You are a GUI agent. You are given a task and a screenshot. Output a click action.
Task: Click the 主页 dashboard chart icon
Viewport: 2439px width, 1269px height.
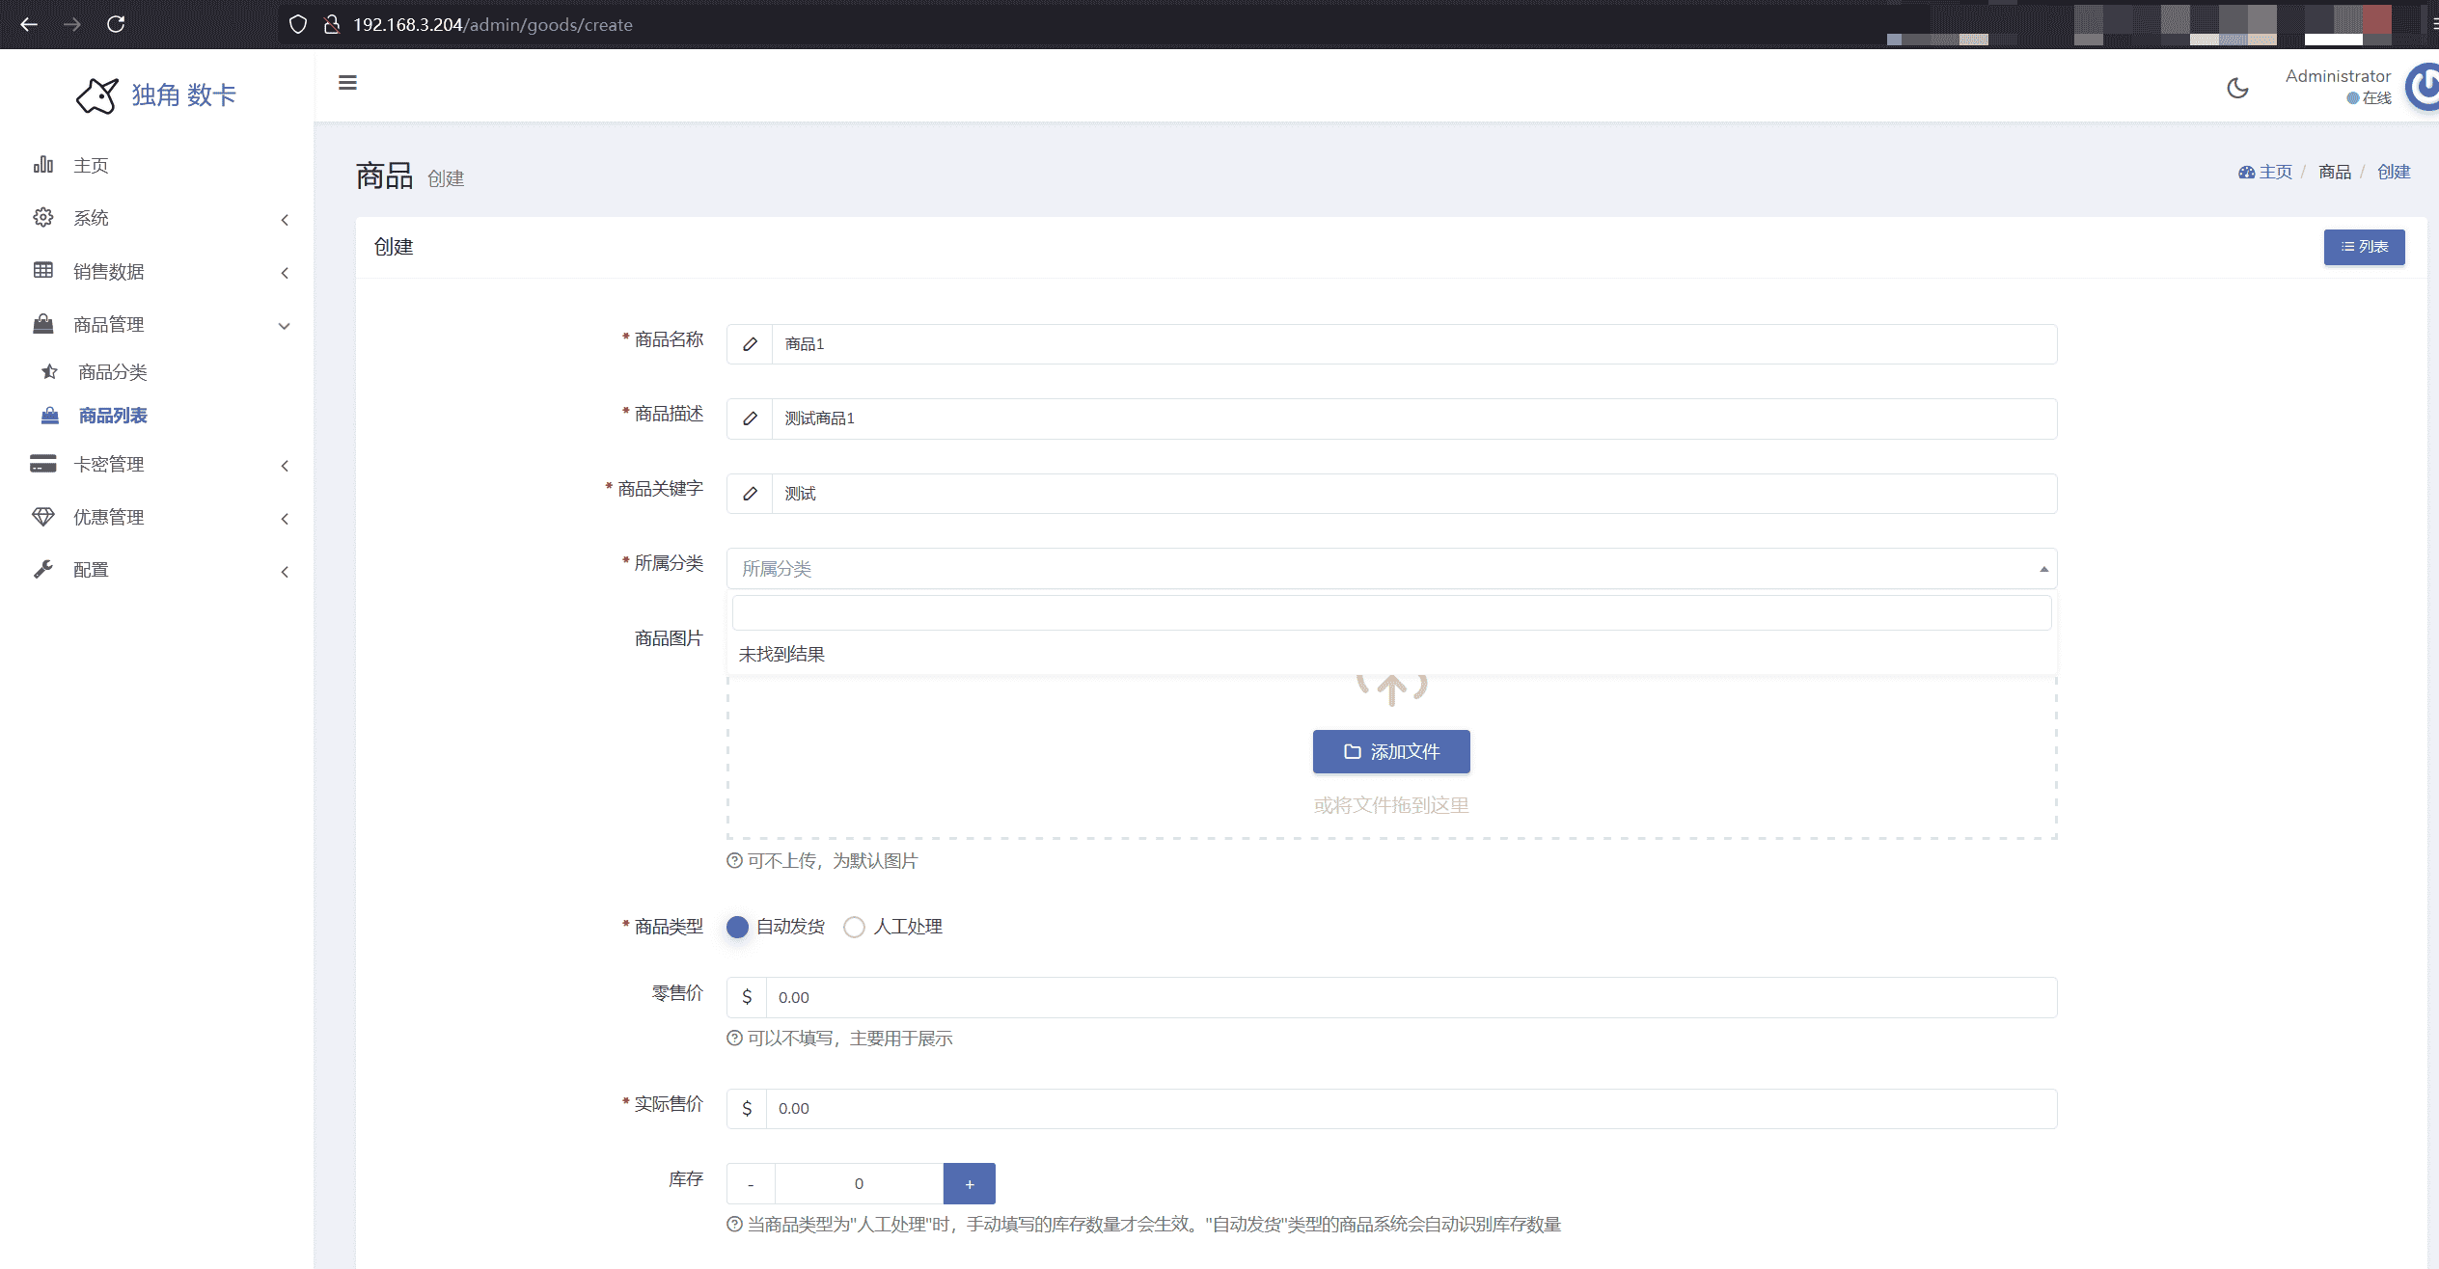coord(43,165)
